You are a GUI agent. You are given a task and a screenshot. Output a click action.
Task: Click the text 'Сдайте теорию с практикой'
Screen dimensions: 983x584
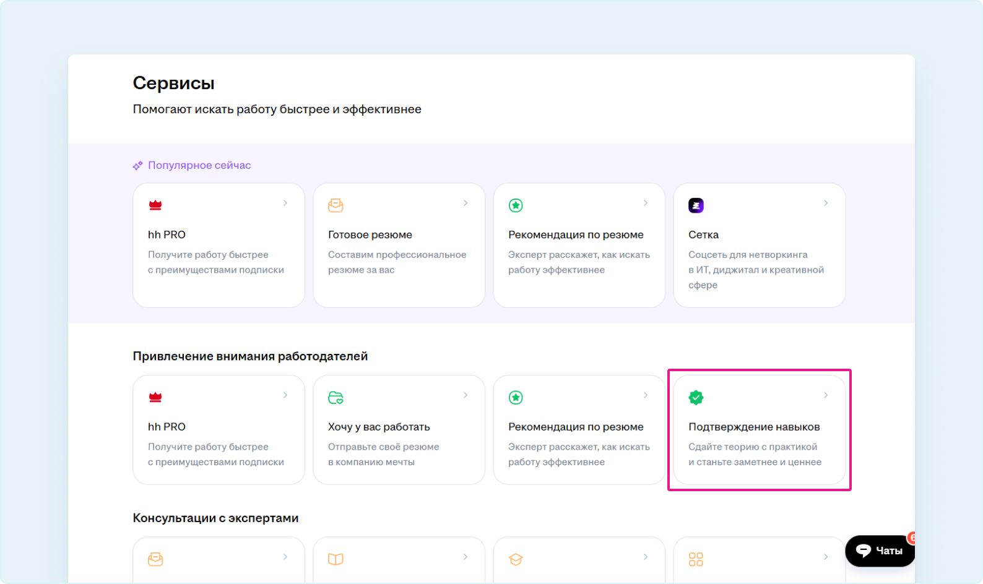pyautogui.click(x=753, y=447)
